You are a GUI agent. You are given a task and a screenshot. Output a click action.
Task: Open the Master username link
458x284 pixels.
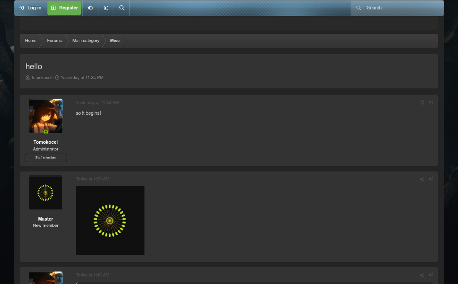coord(46,219)
